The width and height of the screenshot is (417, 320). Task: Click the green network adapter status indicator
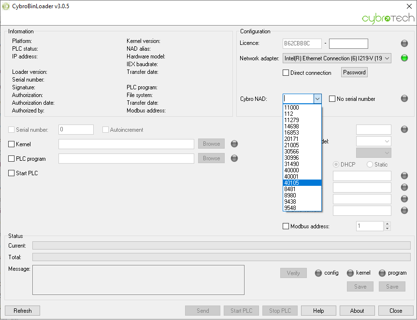tap(404, 58)
